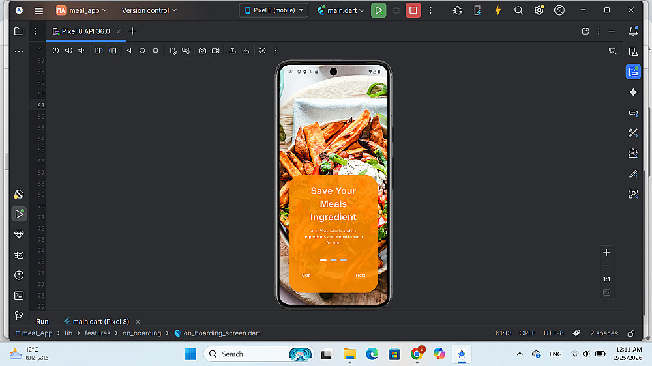The height and width of the screenshot is (366, 652).
Task: Go to line via 61:13 indicator
Action: [503, 333]
